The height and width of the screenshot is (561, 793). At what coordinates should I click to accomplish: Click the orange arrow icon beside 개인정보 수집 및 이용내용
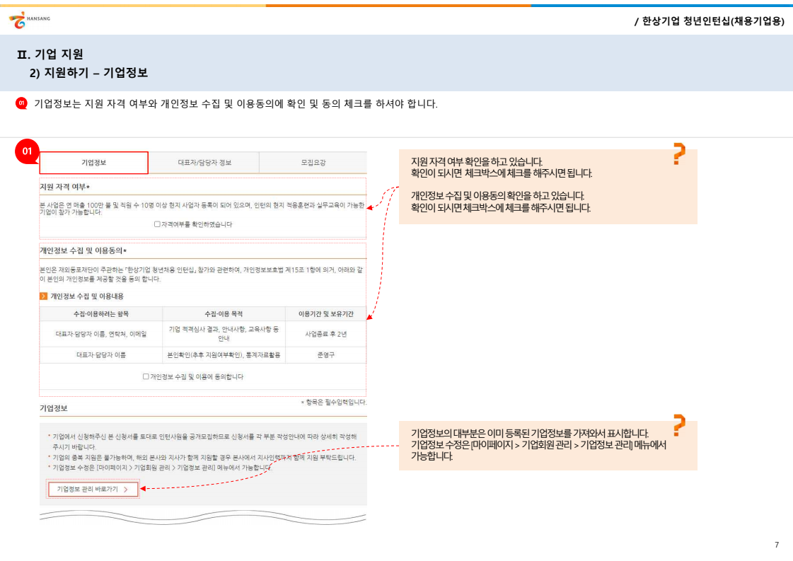tap(44, 296)
